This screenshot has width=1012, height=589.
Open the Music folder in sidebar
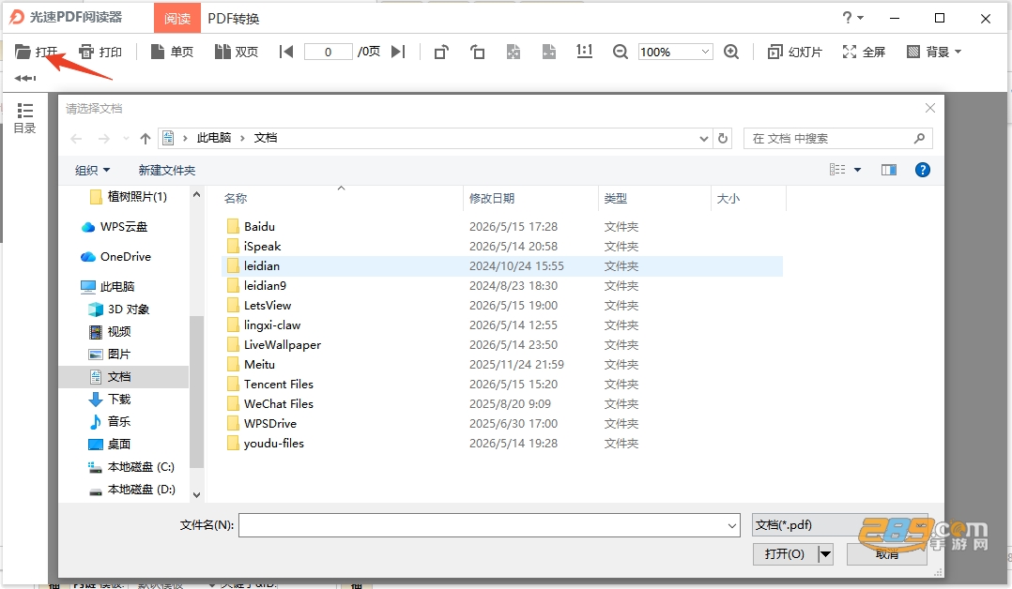(110, 421)
